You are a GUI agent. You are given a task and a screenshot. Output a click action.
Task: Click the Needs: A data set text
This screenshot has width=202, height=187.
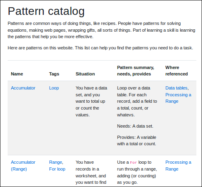[135, 126]
